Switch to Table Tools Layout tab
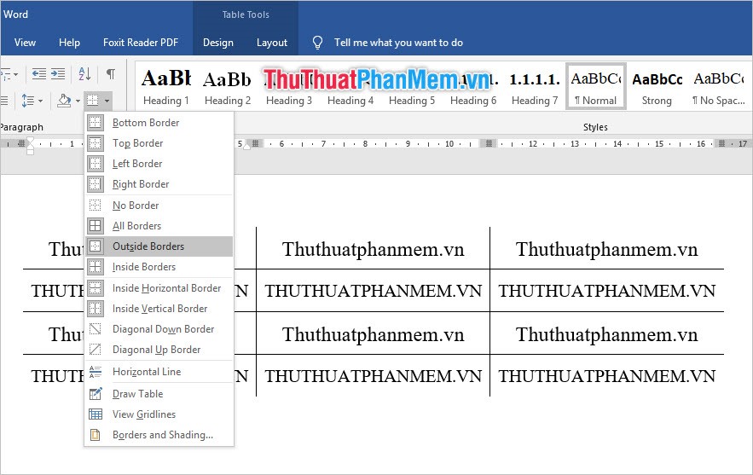Image resolution: width=753 pixels, height=475 pixels. click(x=272, y=43)
